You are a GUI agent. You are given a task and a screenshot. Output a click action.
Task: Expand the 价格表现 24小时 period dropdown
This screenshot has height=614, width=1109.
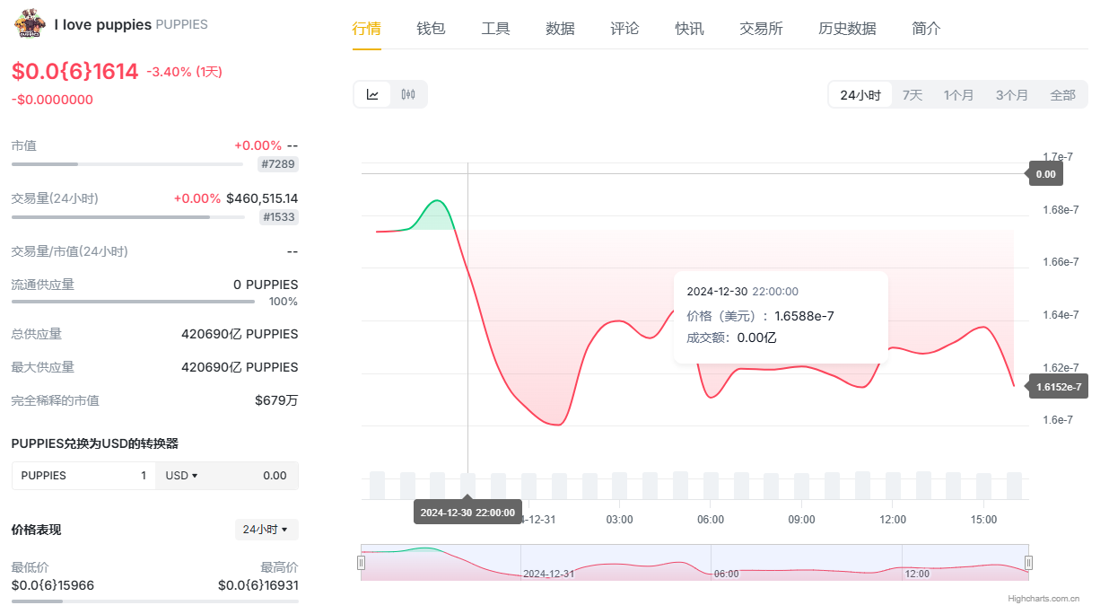(266, 530)
